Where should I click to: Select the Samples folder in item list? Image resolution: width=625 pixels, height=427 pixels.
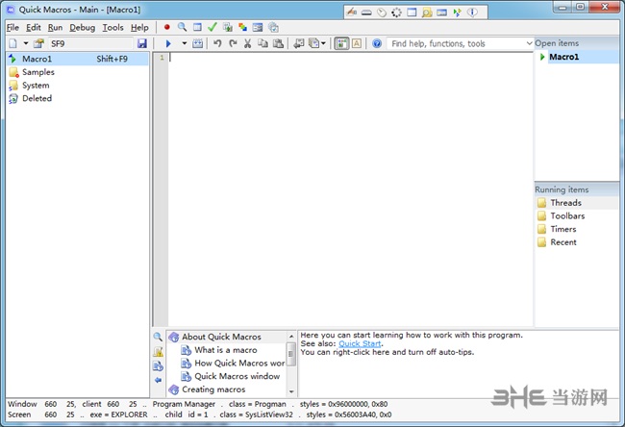click(38, 72)
